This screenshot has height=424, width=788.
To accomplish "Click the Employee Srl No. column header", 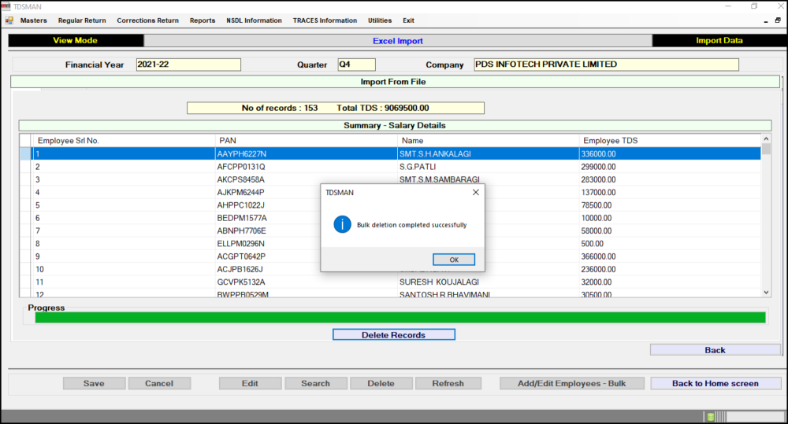I will [124, 141].
